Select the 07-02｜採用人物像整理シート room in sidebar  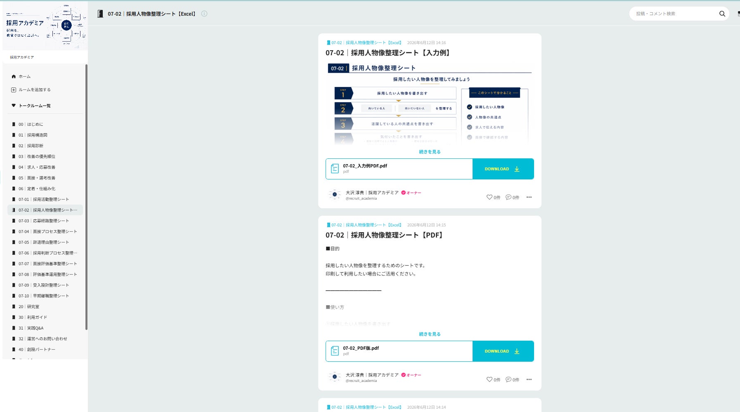(x=45, y=210)
